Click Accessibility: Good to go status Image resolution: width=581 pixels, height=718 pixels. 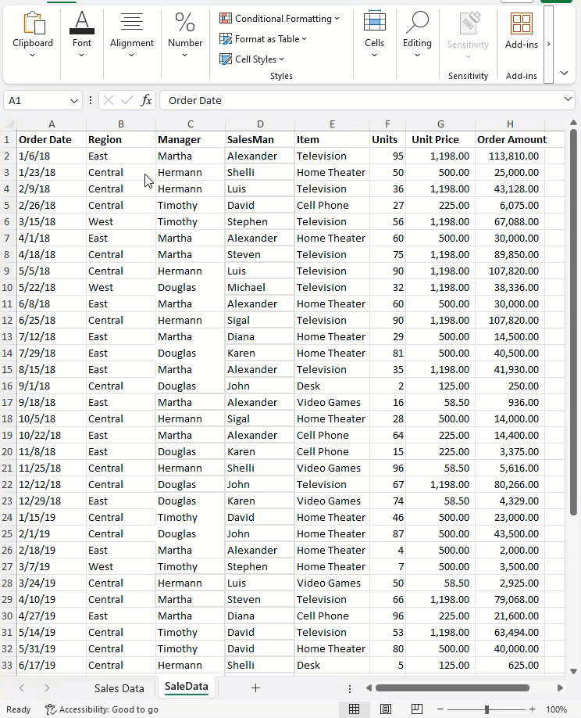coord(102,709)
